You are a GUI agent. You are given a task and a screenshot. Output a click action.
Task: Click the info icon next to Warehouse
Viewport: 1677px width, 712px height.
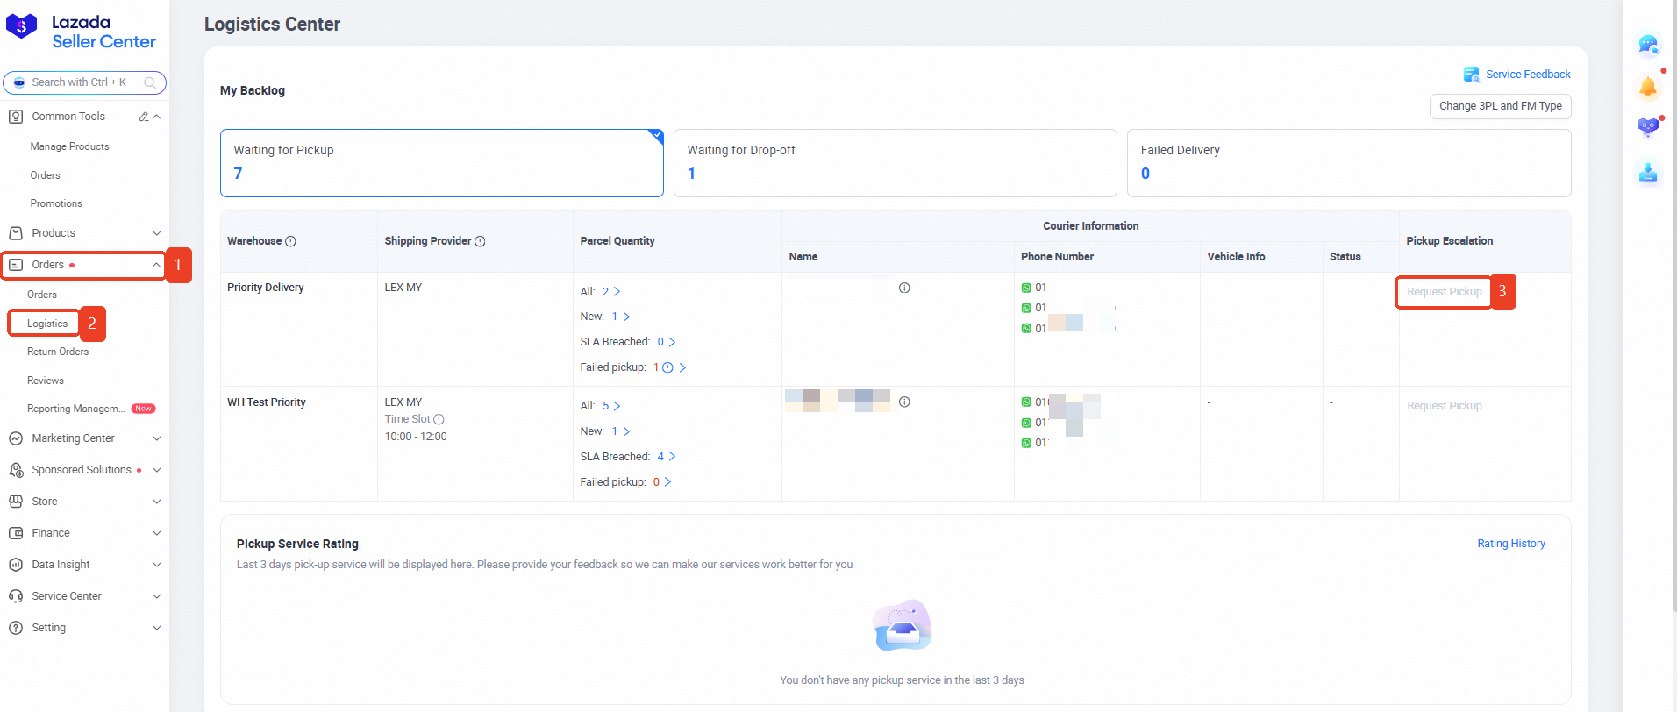[x=290, y=241]
